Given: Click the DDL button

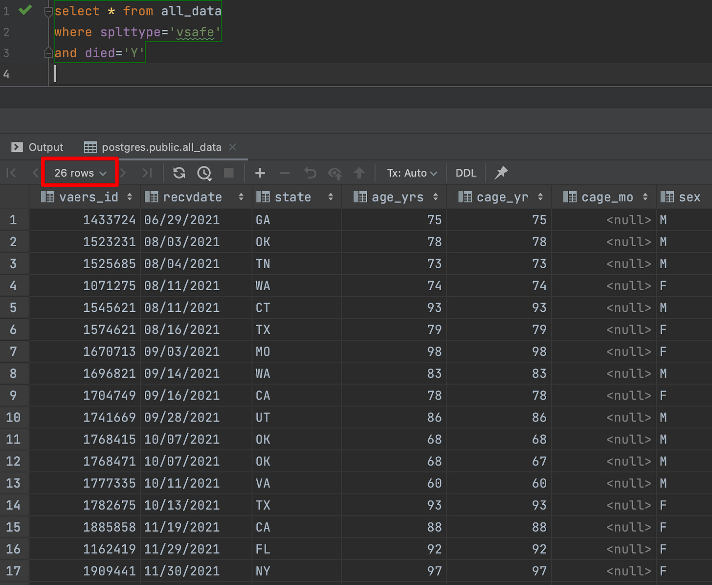Looking at the screenshot, I should coord(466,173).
